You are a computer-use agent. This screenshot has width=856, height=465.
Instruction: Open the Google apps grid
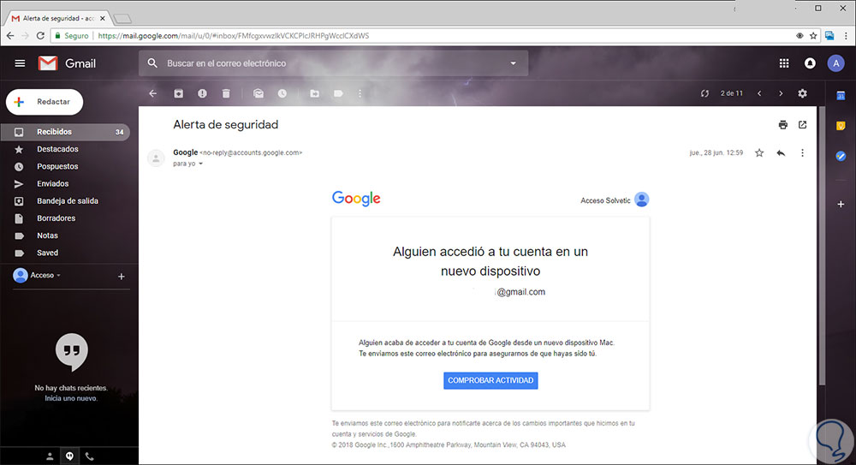tap(784, 63)
